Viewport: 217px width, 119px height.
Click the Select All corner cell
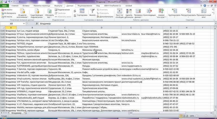[x=3, y=28]
